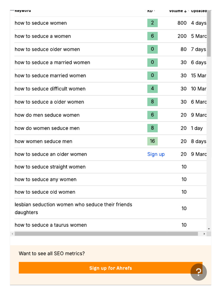Click the horizontal scrollbar right arrow
The width and height of the screenshot is (221, 295).
(205, 234)
